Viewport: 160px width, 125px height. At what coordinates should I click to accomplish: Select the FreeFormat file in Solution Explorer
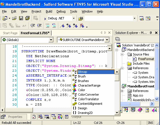[146, 59]
